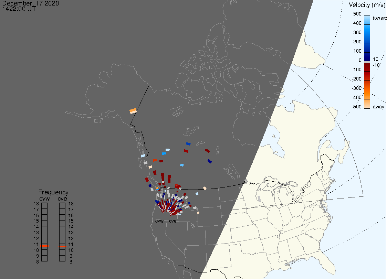The image size is (387, 279).
Task: Click the 100 value on velocity scale
Action: tap(357, 51)
